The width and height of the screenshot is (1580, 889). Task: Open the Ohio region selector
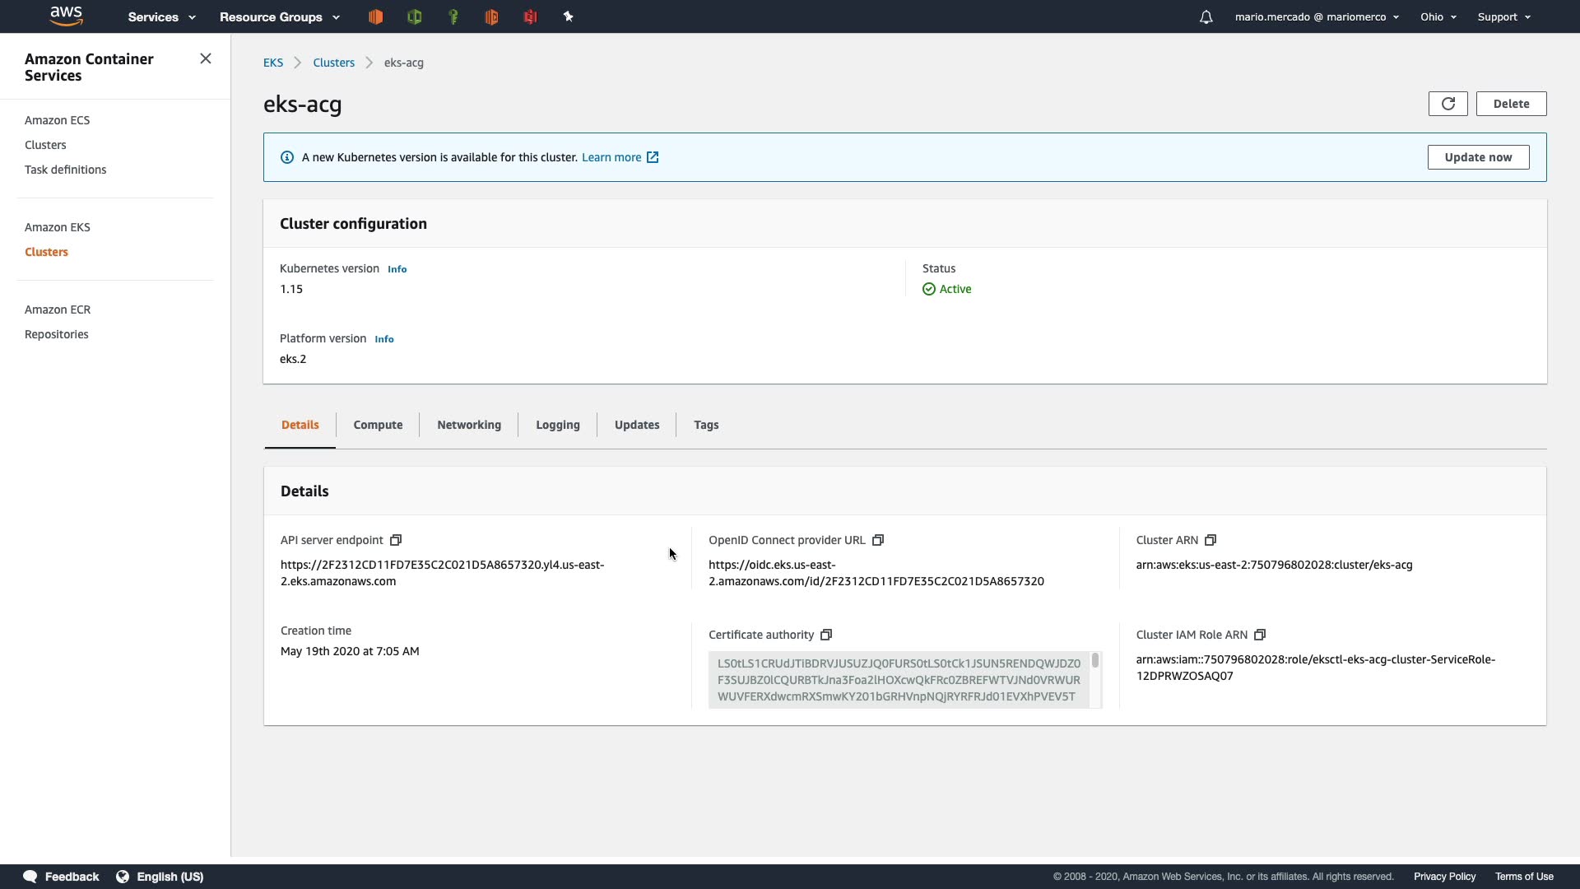point(1438,16)
